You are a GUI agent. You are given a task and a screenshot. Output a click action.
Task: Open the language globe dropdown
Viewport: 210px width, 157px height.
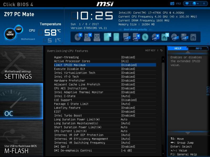coord(195,3)
